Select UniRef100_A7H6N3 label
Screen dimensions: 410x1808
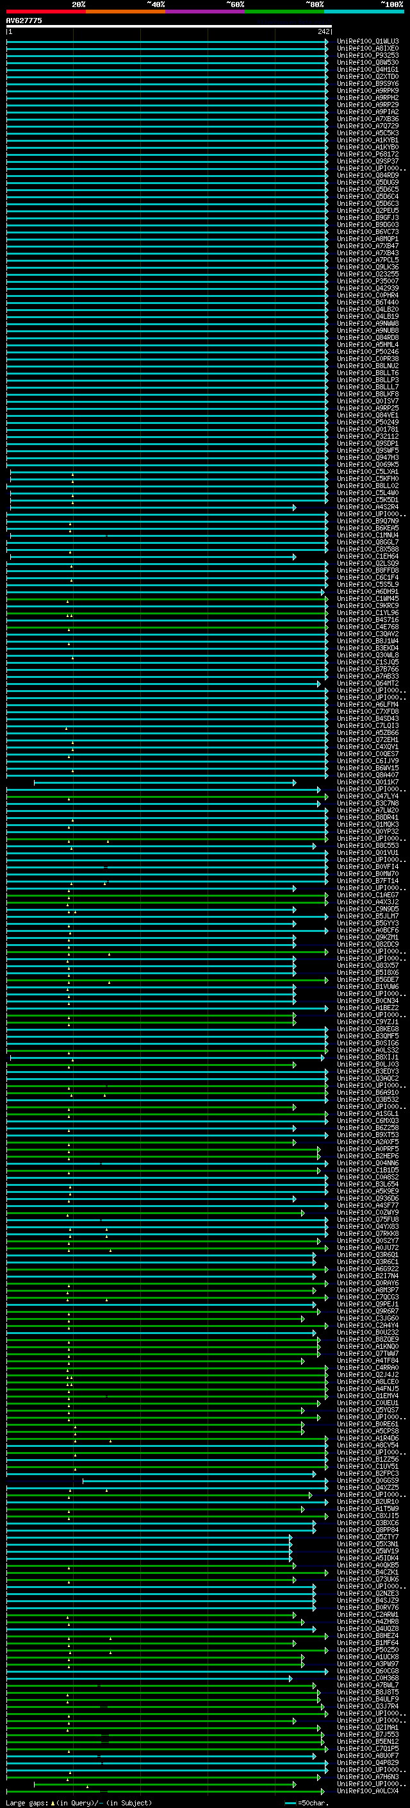[x=368, y=1777]
